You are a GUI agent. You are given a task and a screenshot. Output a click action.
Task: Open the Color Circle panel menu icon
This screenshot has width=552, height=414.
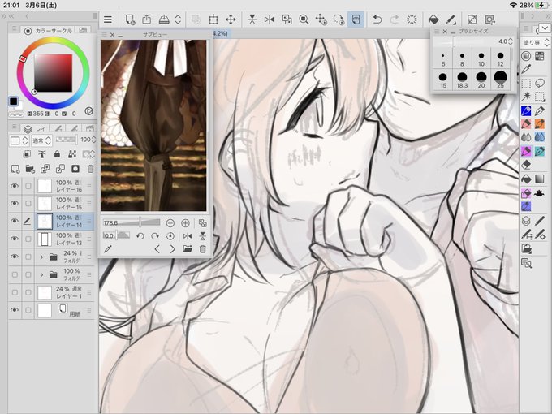click(15, 28)
